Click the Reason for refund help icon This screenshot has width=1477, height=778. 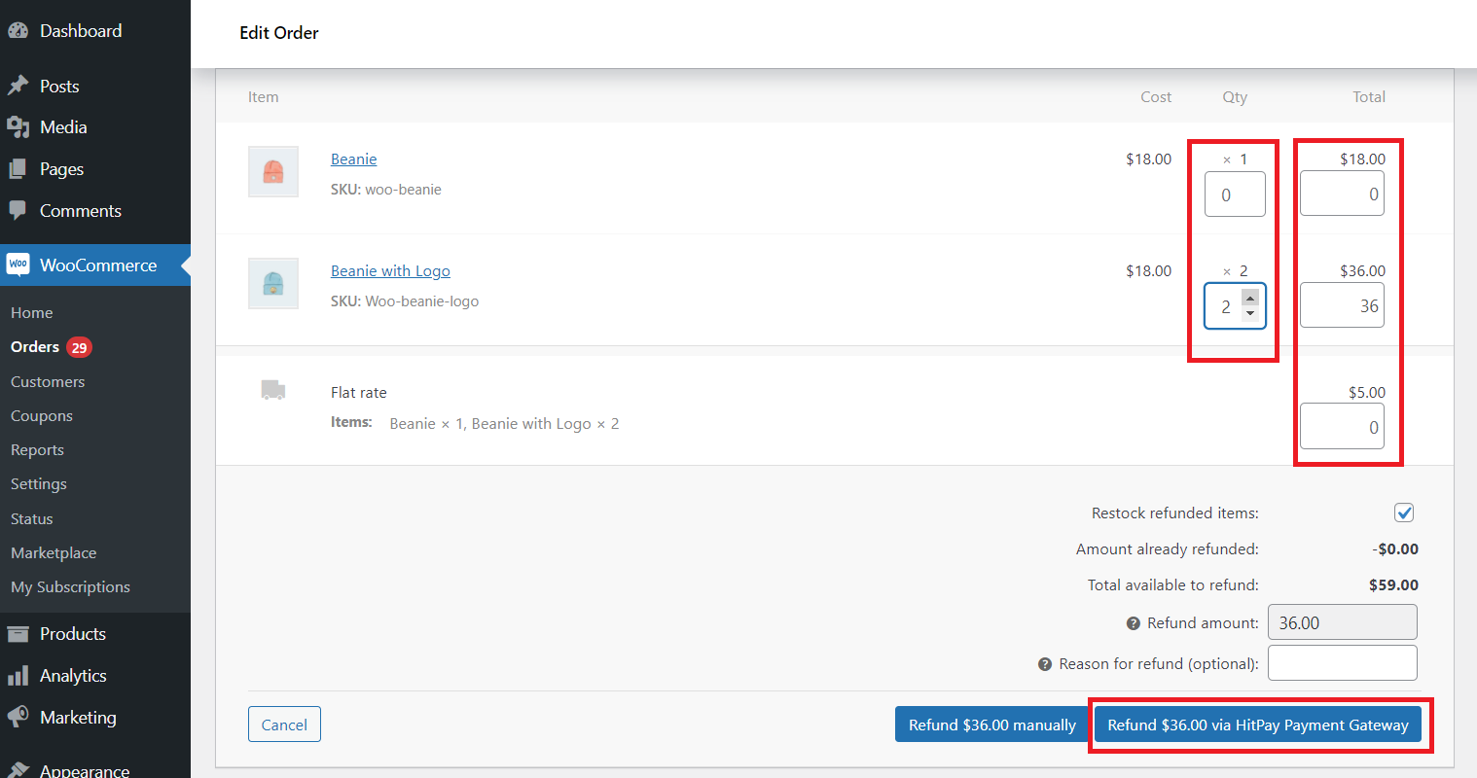[1045, 664]
